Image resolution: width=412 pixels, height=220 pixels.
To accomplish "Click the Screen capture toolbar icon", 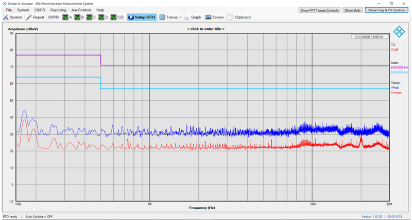I will point(208,17).
